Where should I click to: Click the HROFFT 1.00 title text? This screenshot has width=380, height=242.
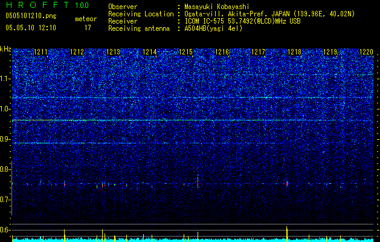tap(48, 5)
